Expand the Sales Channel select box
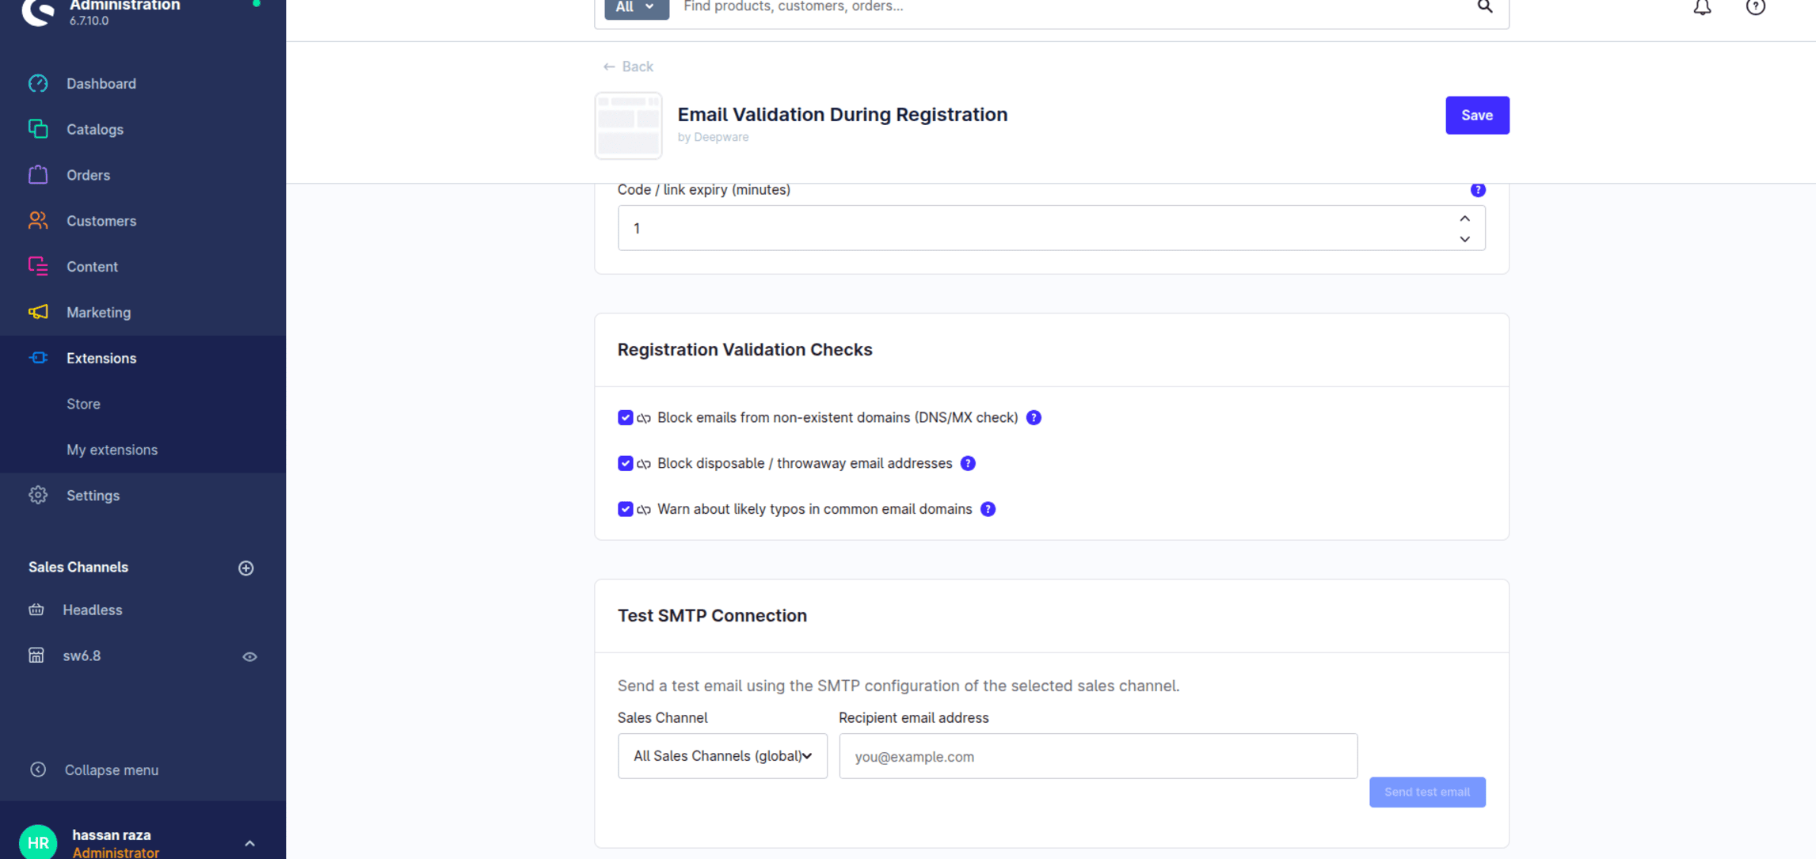Image resolution: width=1816 pixels, height=859 pixels. [722, 756]
